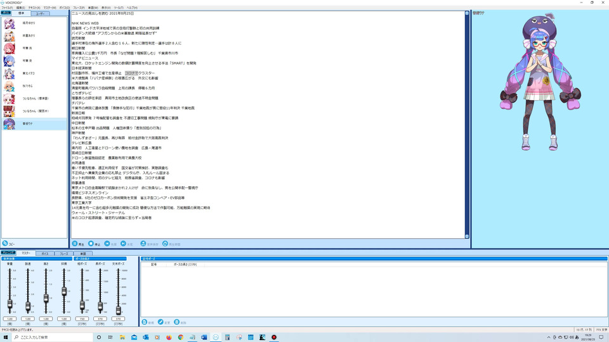Open the テキスト menu

(x=34, y=8)
